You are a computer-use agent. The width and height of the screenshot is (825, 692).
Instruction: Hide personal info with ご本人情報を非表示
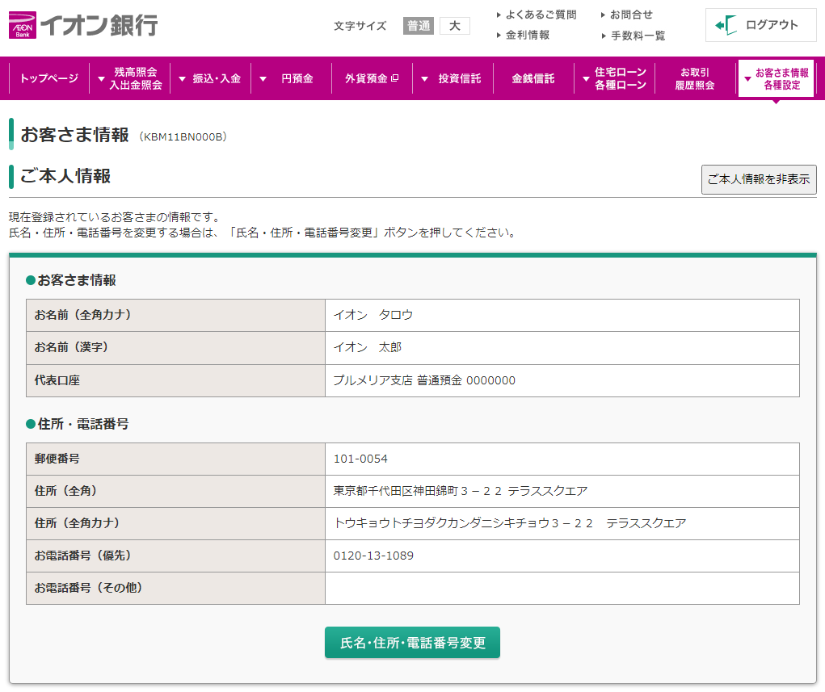tap(758, 179)
